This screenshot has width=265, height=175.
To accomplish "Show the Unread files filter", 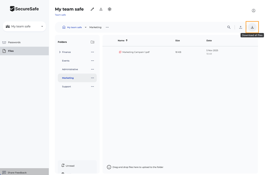I will (x=70, y=166).
